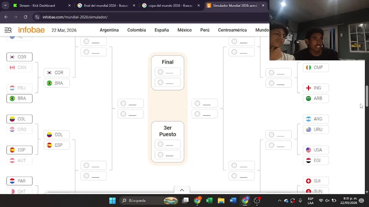
Task: Select top radio in left semifinal slot
Action: click(x=123, y=103)
